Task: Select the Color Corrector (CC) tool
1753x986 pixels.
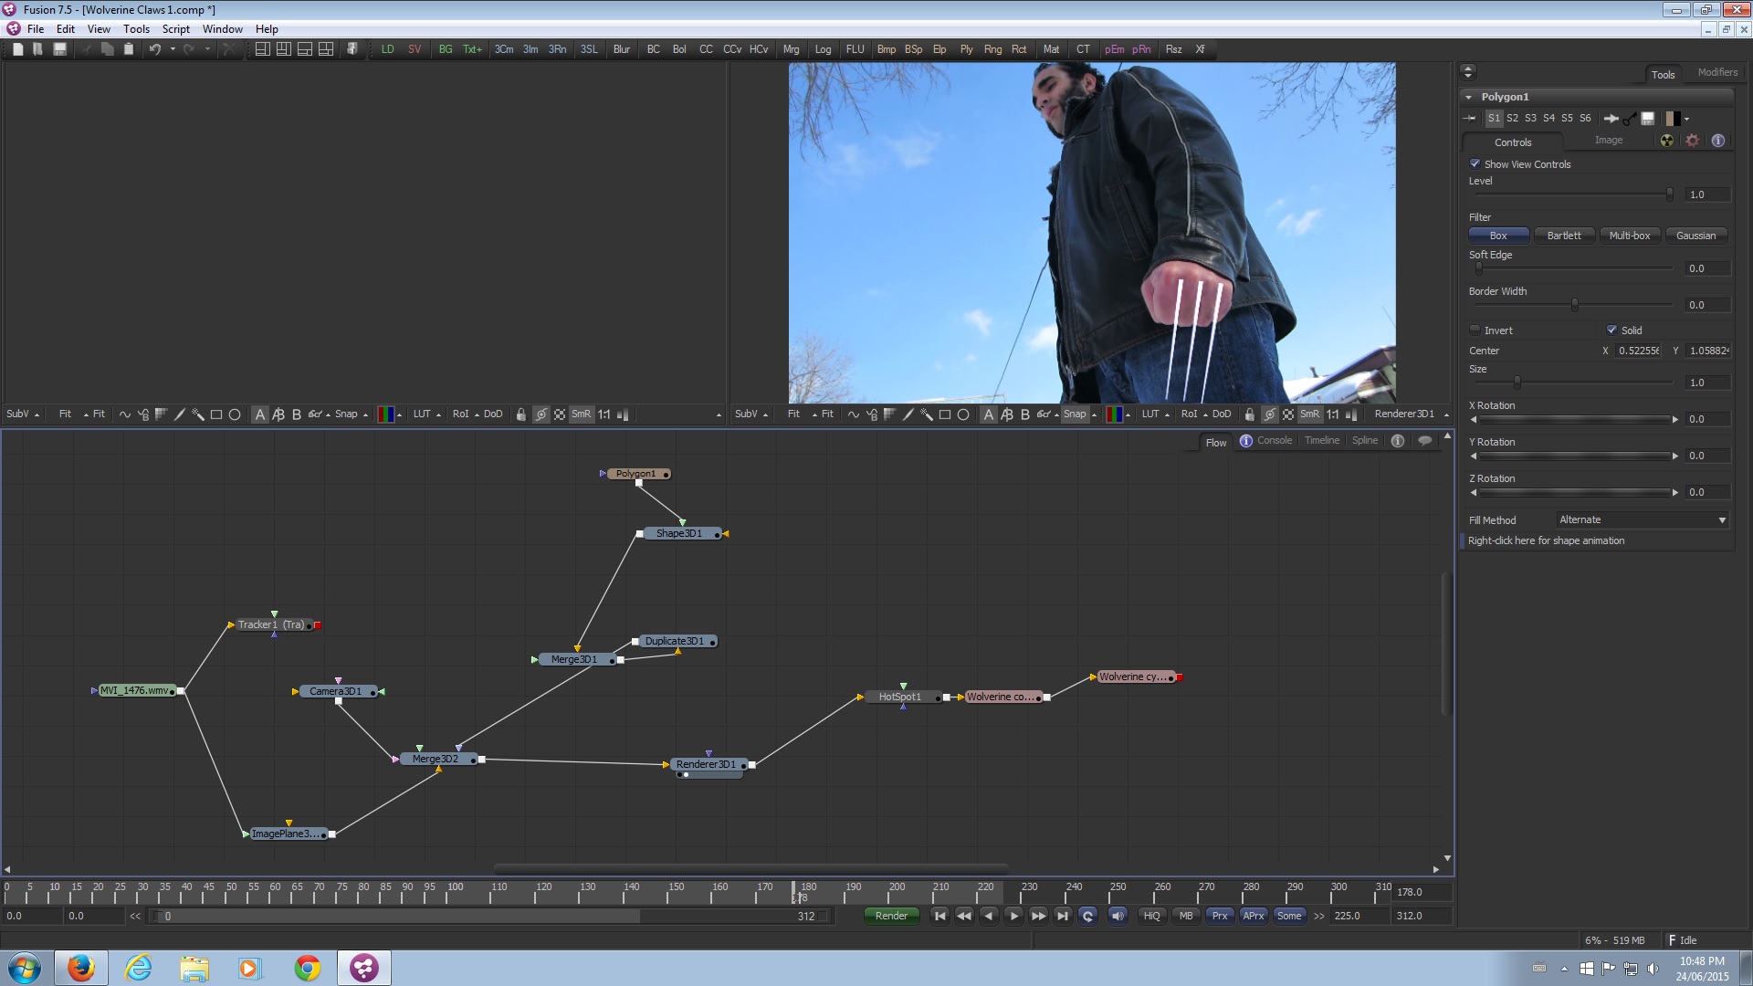Action: (x=707, y=48)
